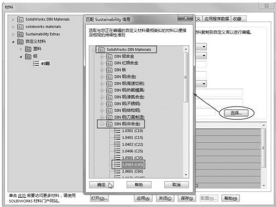Viewport: 276px width, 207px height.
Task: Expand SolidWorks DIN Materials in left tree
Action: (13, 20)
